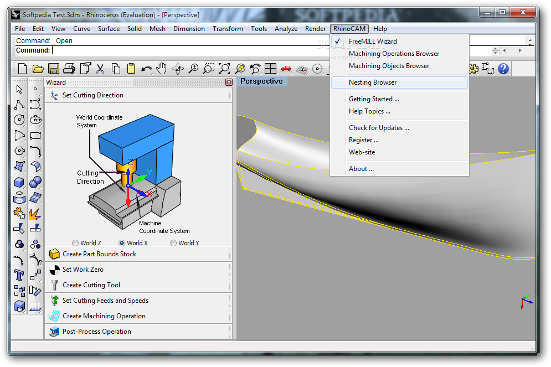The image size is (551, 367).
Task: Click About in the RhinoCAM menu
Action: click(x=400, y=169)
